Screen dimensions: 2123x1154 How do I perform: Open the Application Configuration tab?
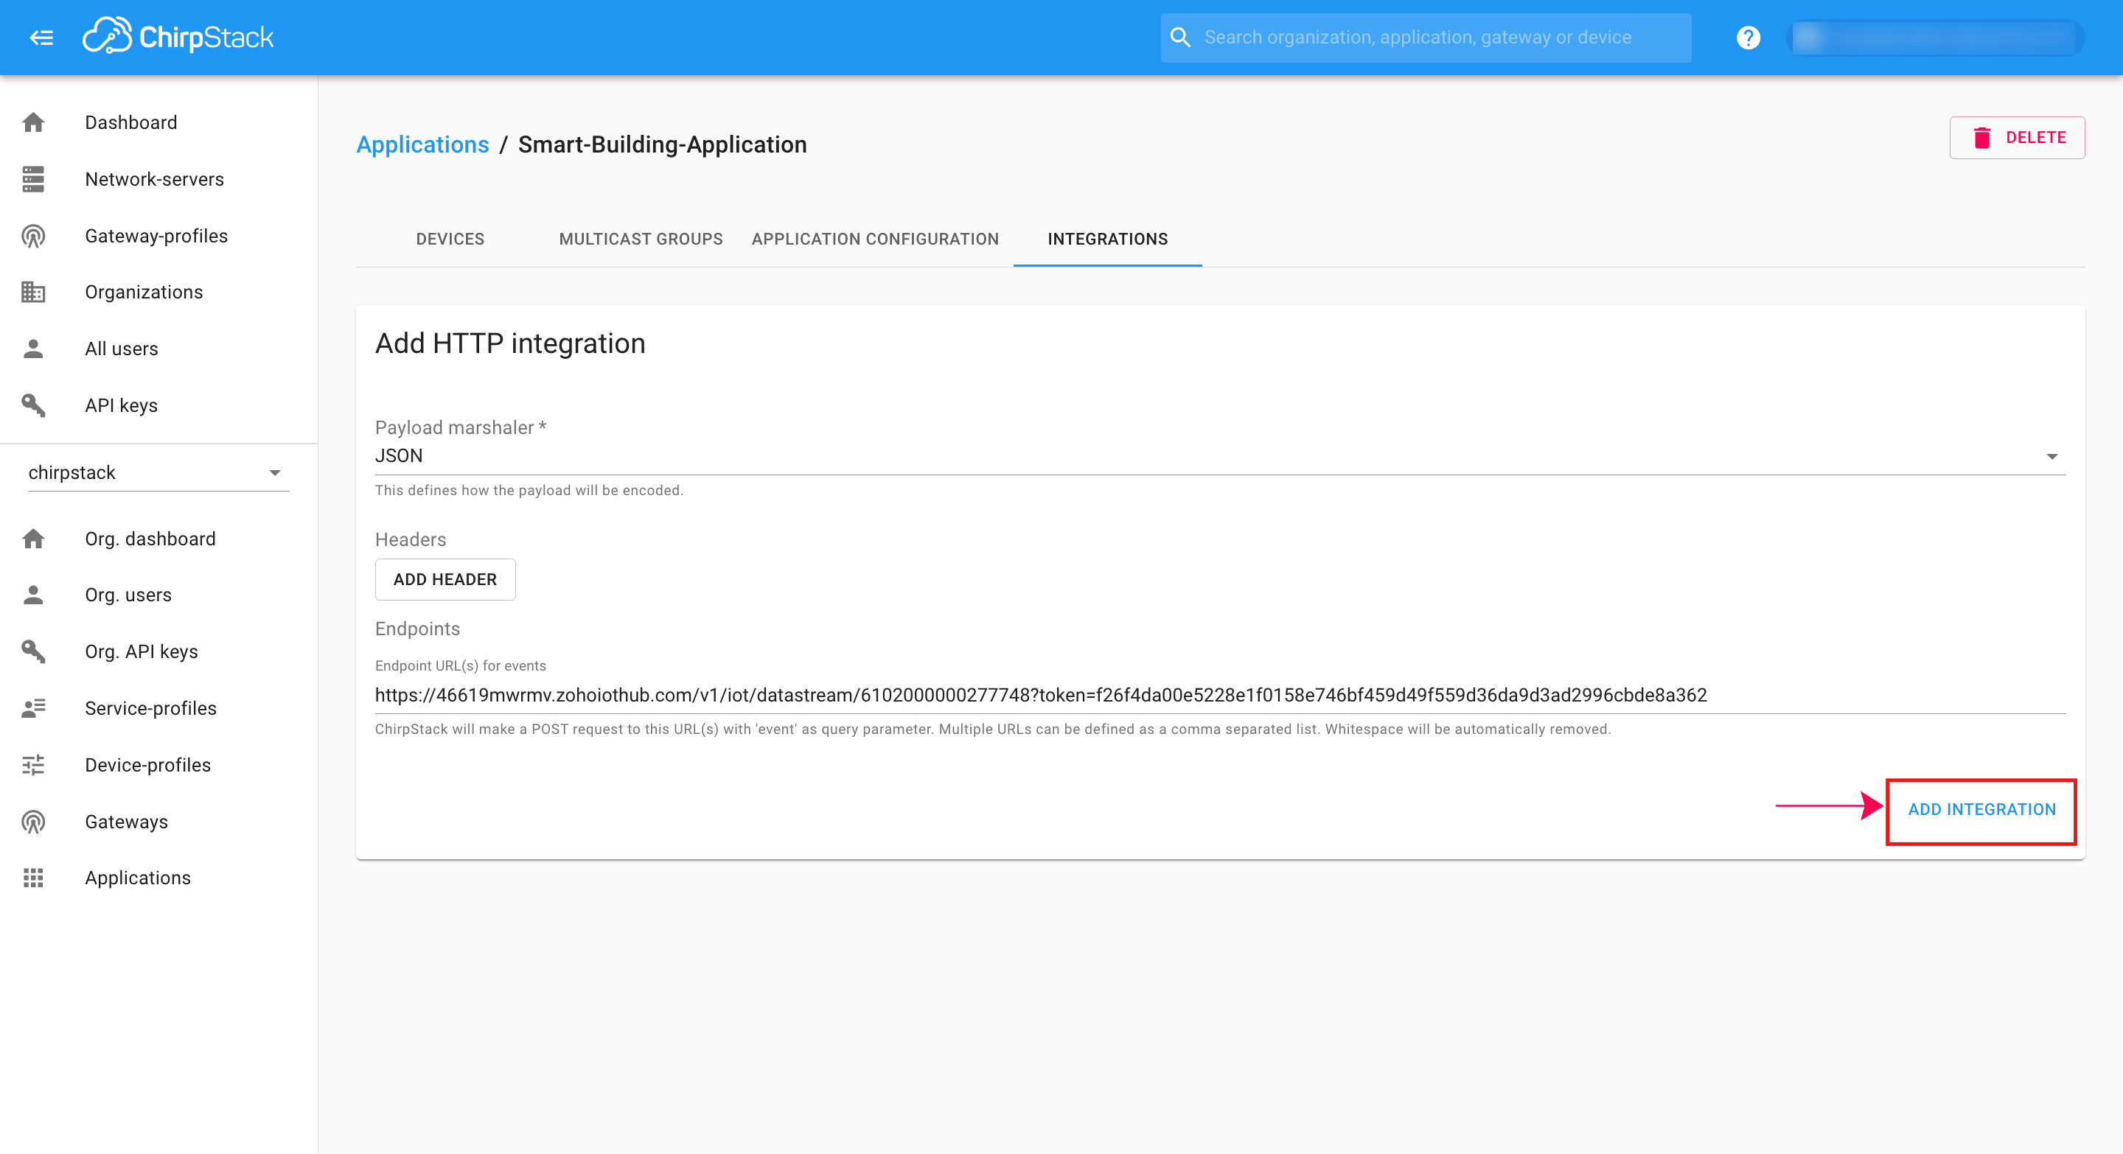(874, 239)
